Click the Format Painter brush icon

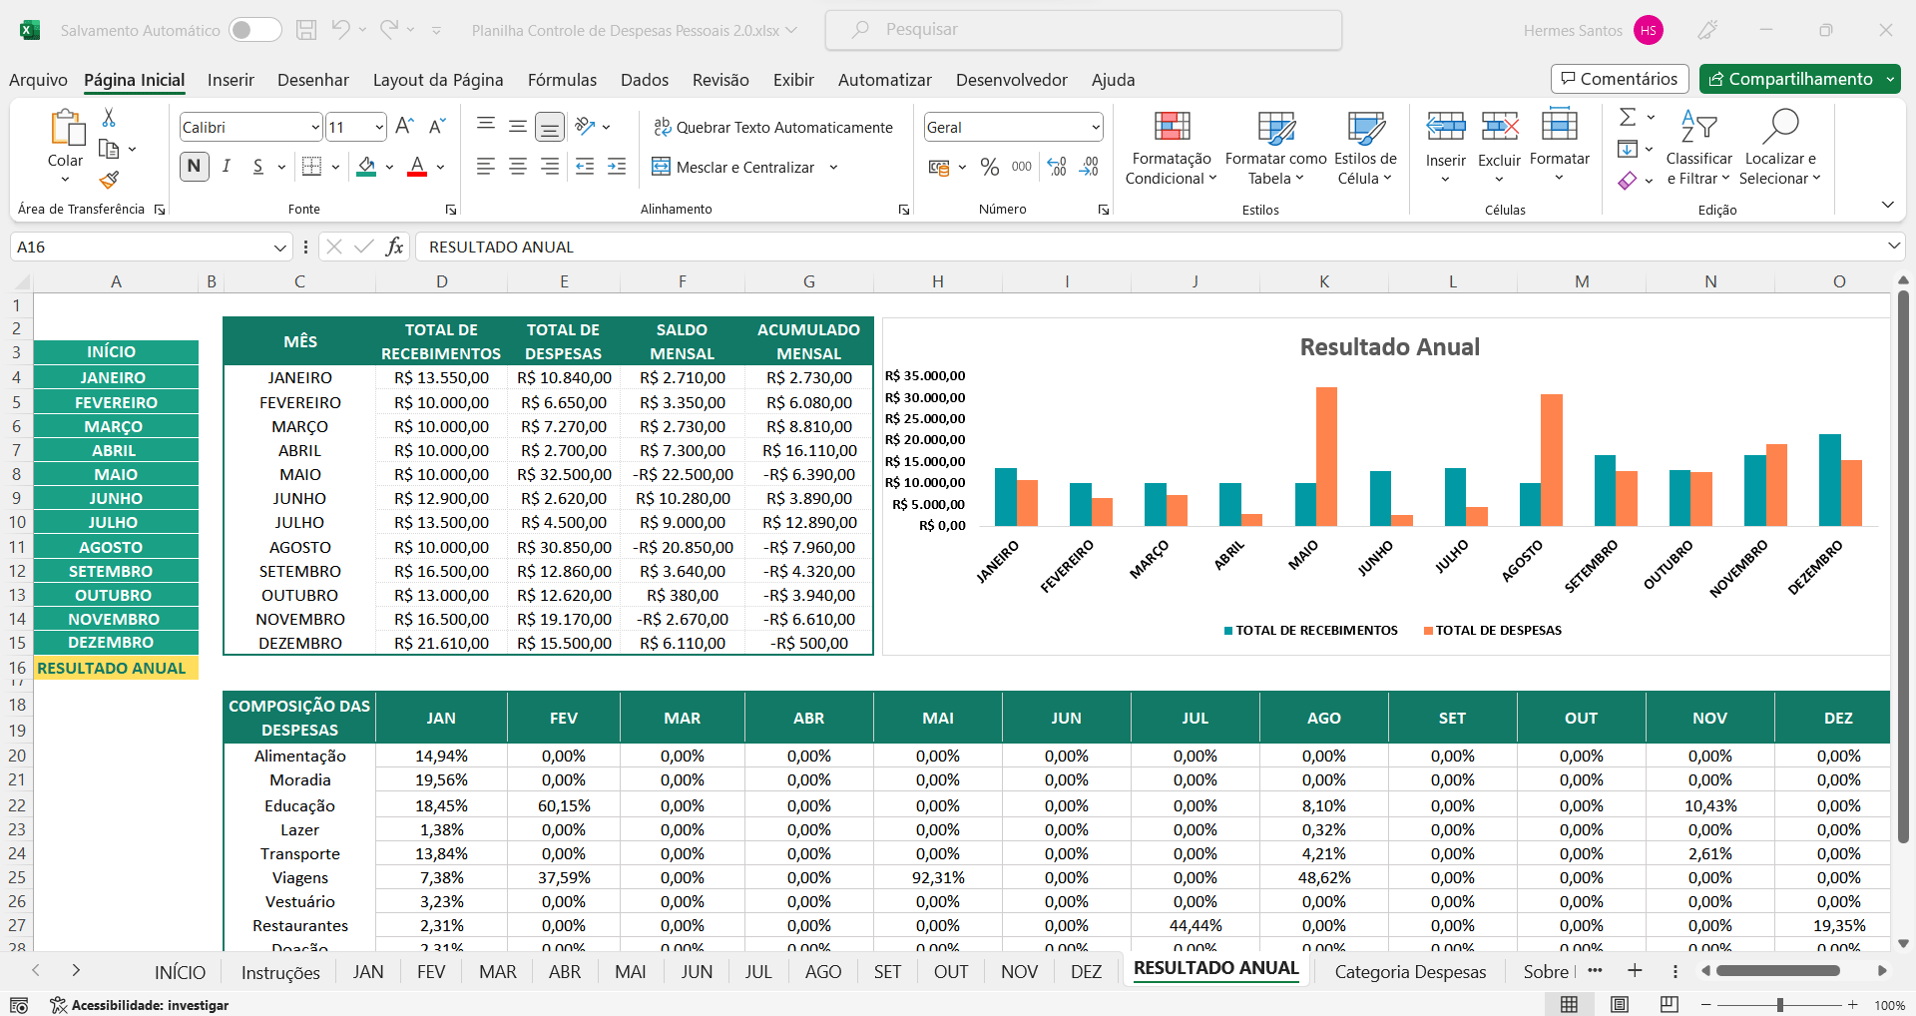pos(109,180)
